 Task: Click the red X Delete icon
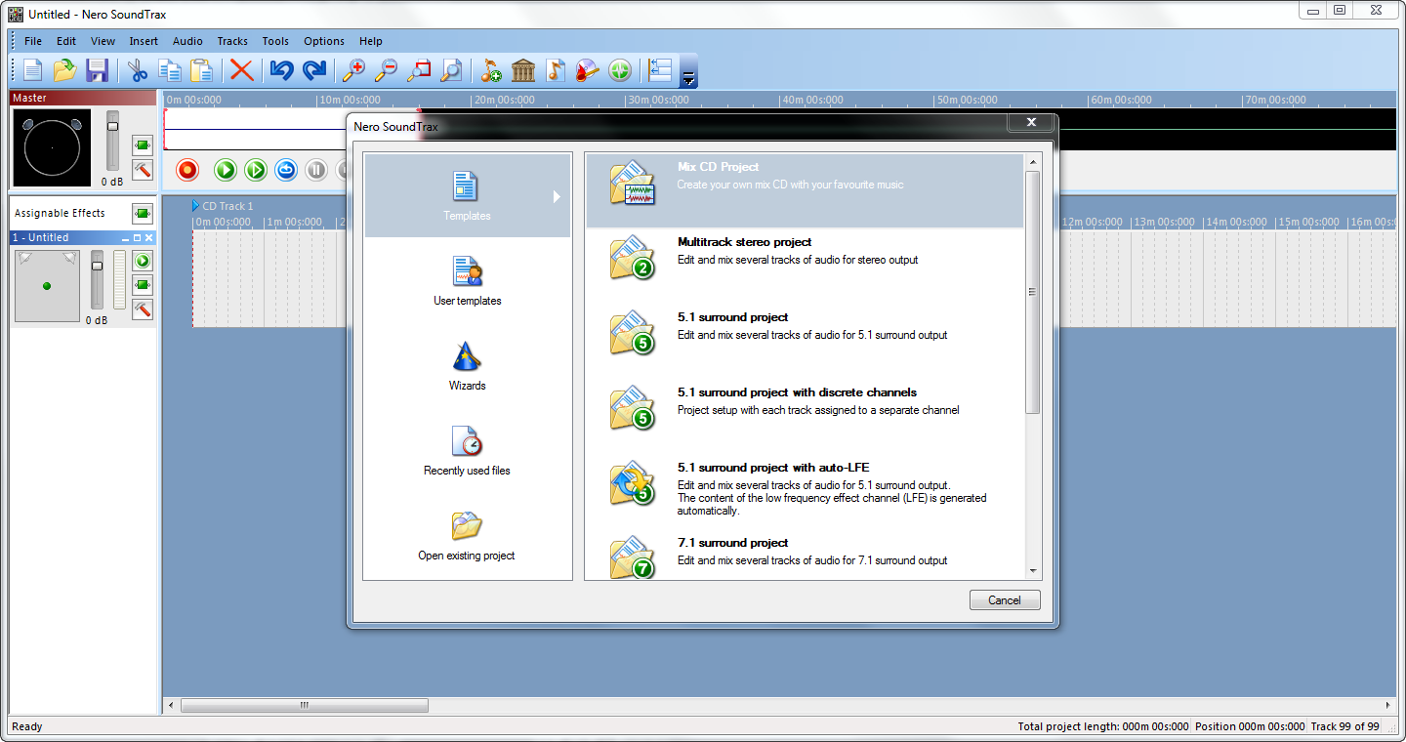[x=241, y=70]
